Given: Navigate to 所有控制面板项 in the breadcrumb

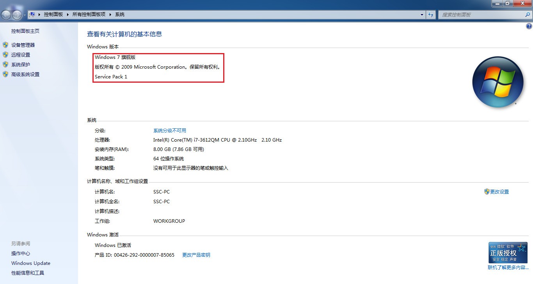Looking at the screenshot, I should (x=89, y=14).
